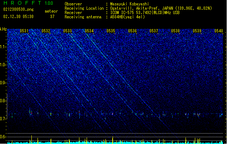Select the filename 0212300530.png
The height and width of the screenshot is (144, 227).
pyautogui.click(x=18, y=9)
